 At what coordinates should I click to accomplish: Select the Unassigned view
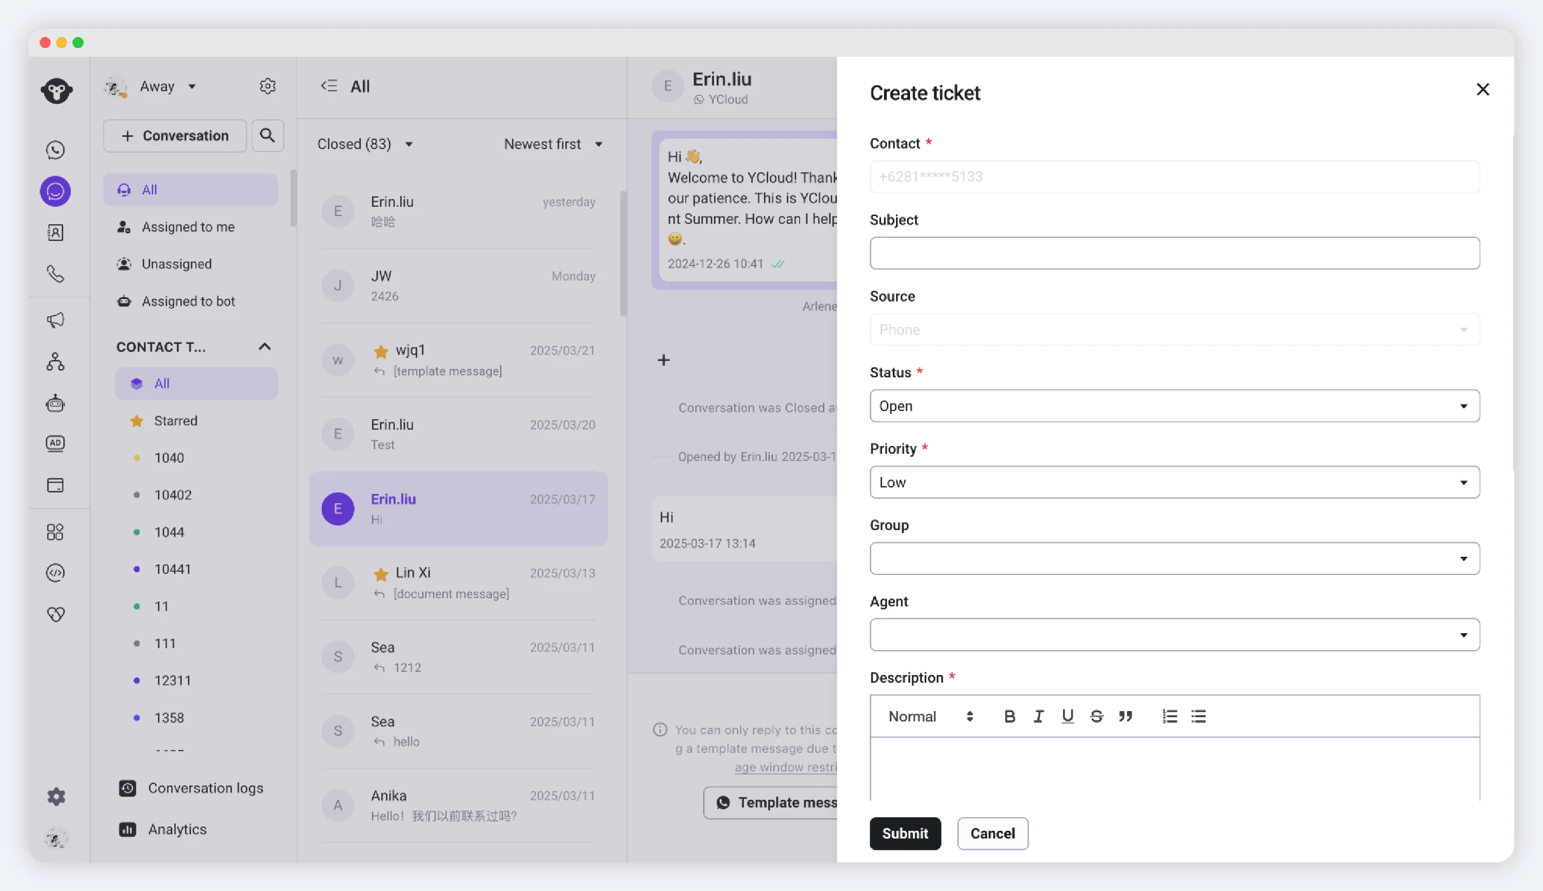pyautogui.click(x=190, y=264)
